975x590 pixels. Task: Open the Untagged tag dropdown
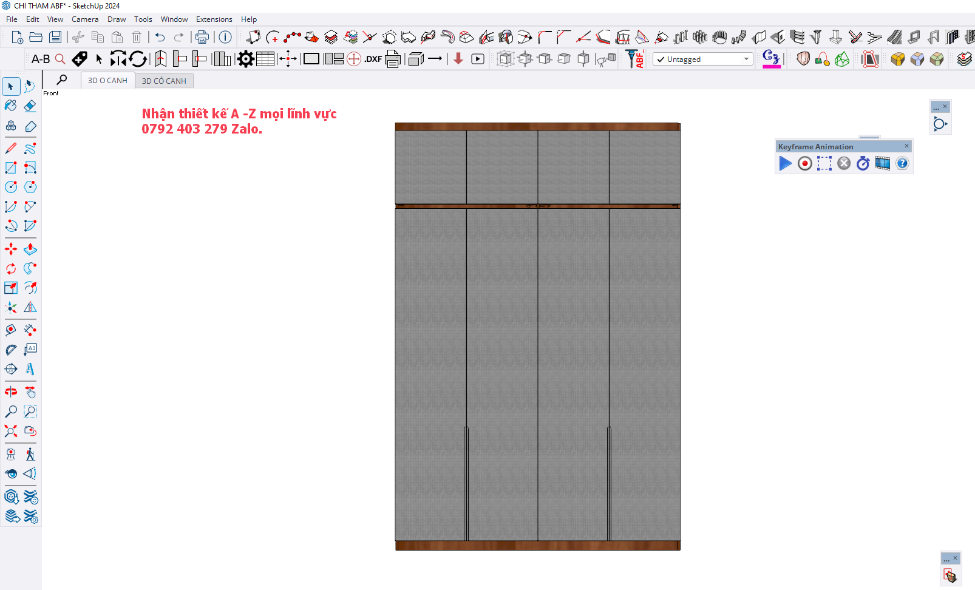tap(703, 59)
